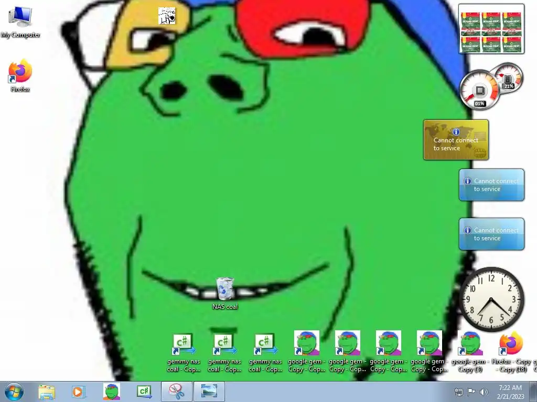The image size is (537, 402).
Task: Open the Windows Start menu orb
Action: (x=14, y=392)
